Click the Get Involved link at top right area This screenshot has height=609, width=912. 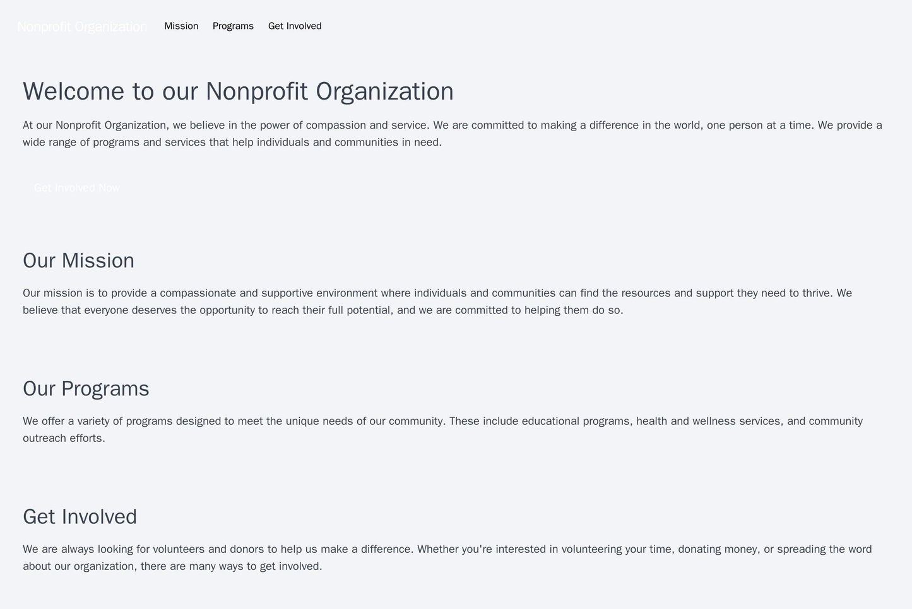(294, 26)
